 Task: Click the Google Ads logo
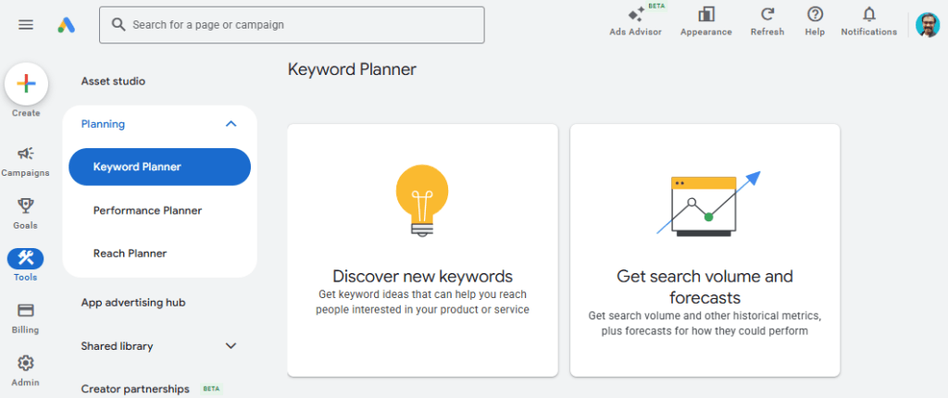[67, 25]
